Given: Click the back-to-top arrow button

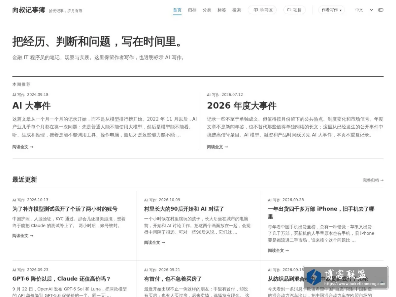Looking at the screenshot, I should pyautogui.click(x=381, y=282).
